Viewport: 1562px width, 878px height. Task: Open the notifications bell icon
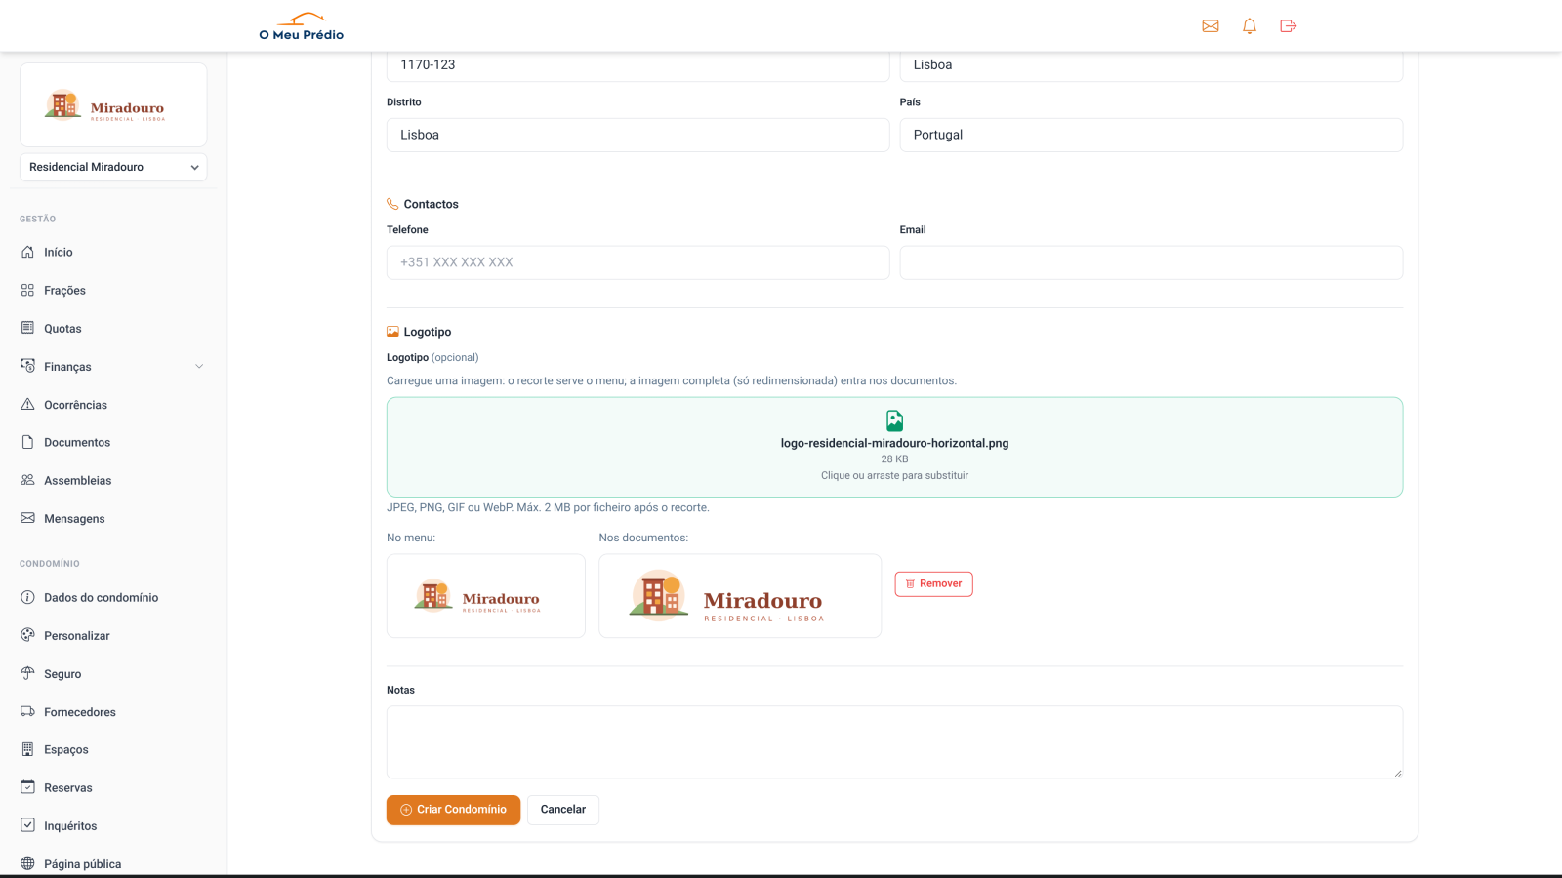click(x=1250, y=26)
